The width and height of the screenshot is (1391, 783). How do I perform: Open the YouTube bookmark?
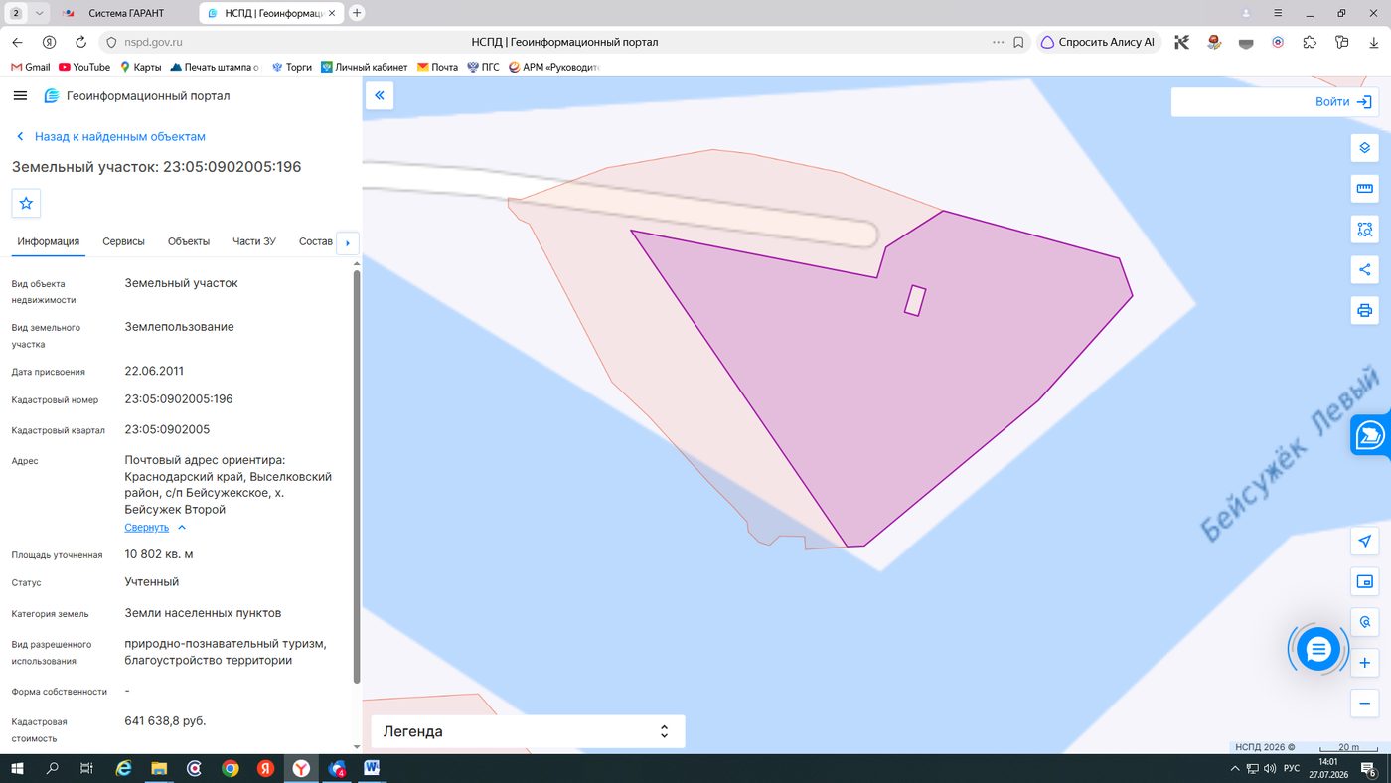(84, 67)
